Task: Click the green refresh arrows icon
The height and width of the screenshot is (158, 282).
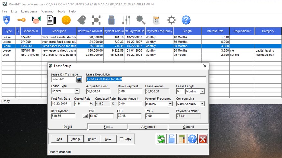Action: (161, 139)
